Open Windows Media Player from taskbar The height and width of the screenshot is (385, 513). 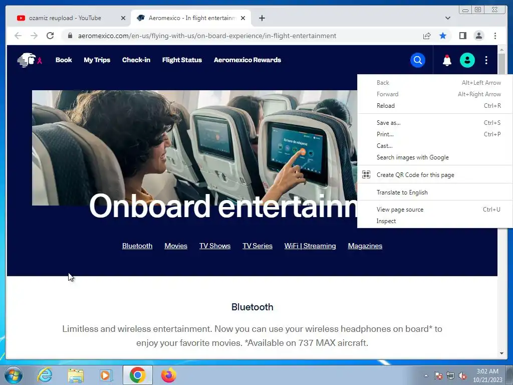(106, 375)
